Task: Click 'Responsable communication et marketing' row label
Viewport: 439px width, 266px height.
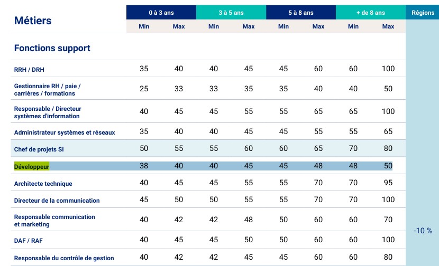Action: 54,221
